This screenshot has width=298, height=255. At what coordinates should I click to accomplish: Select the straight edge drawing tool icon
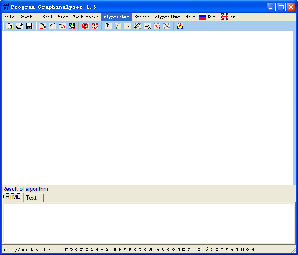point(43,26)
